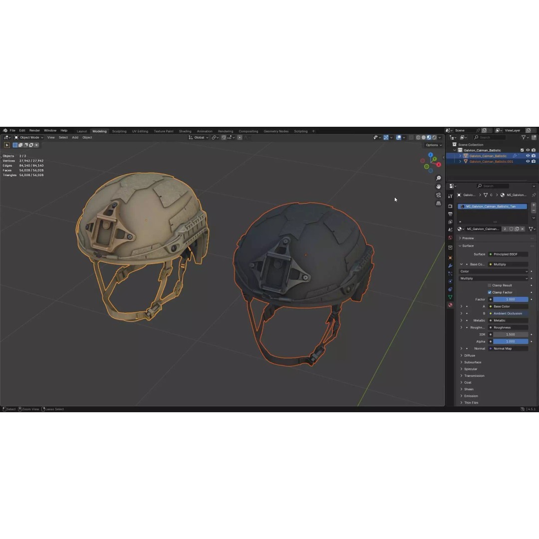Unlink the material with X button
Screen dimensions: 539x539
523,229
